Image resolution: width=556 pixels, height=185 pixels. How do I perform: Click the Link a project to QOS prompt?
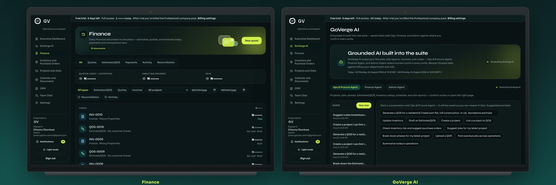[478, 121]
